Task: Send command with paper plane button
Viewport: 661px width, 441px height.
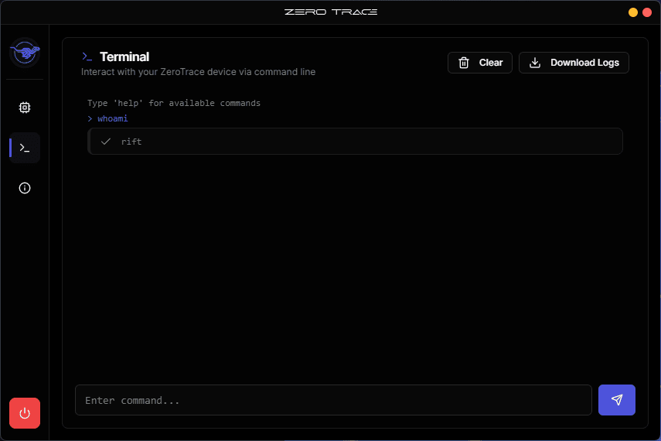Action: (x=616, y=400)
